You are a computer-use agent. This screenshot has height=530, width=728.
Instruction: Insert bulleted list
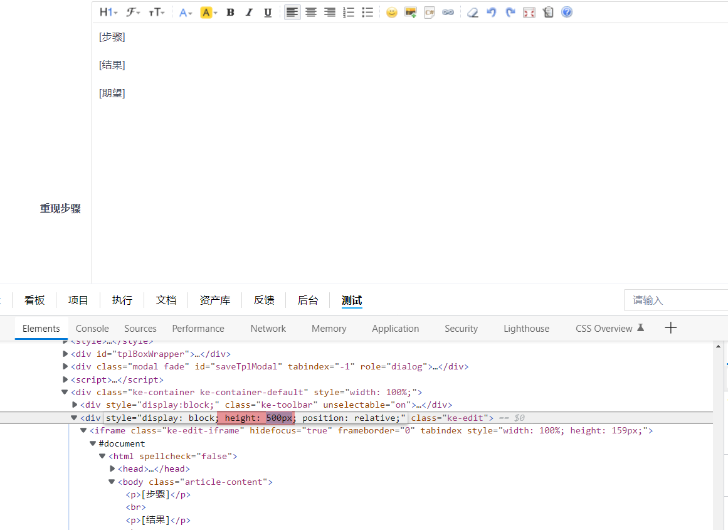[367, 13]
